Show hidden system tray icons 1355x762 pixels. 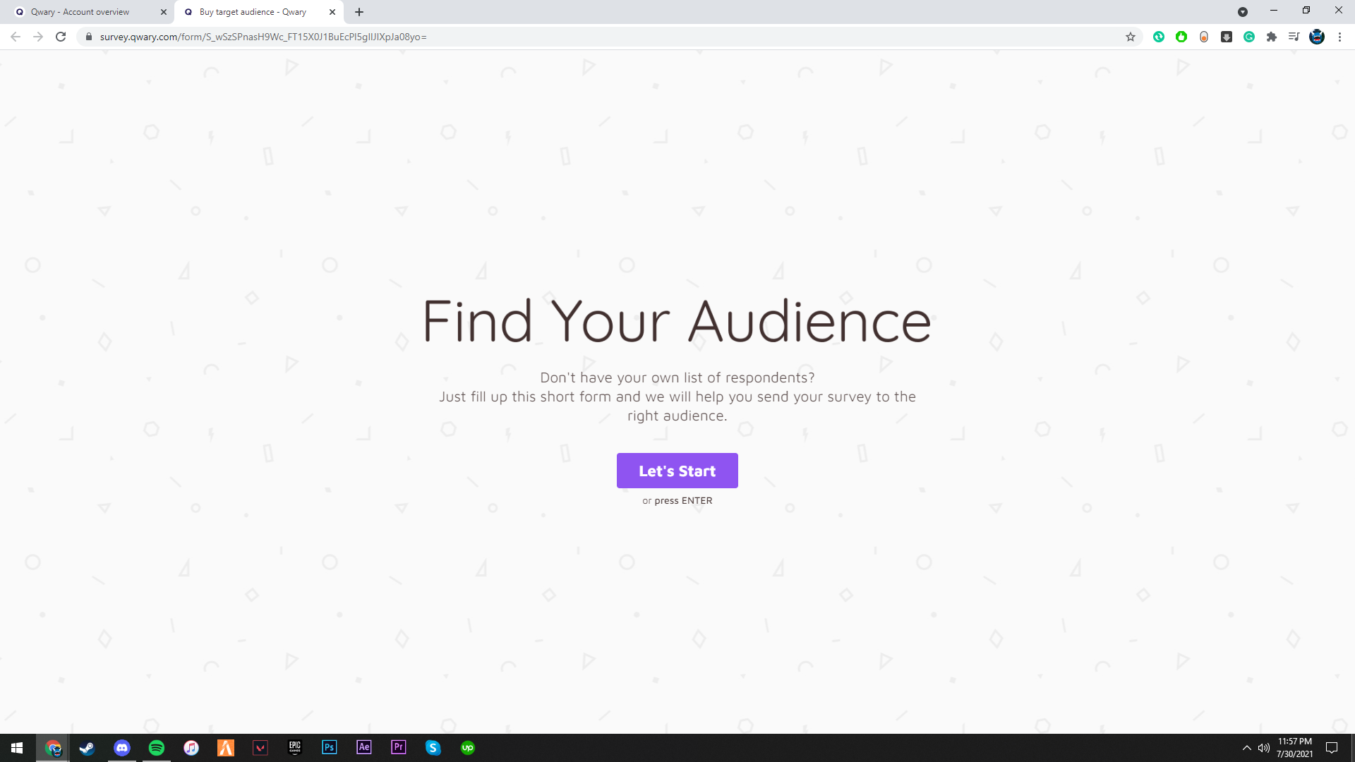click(1246, 748)
